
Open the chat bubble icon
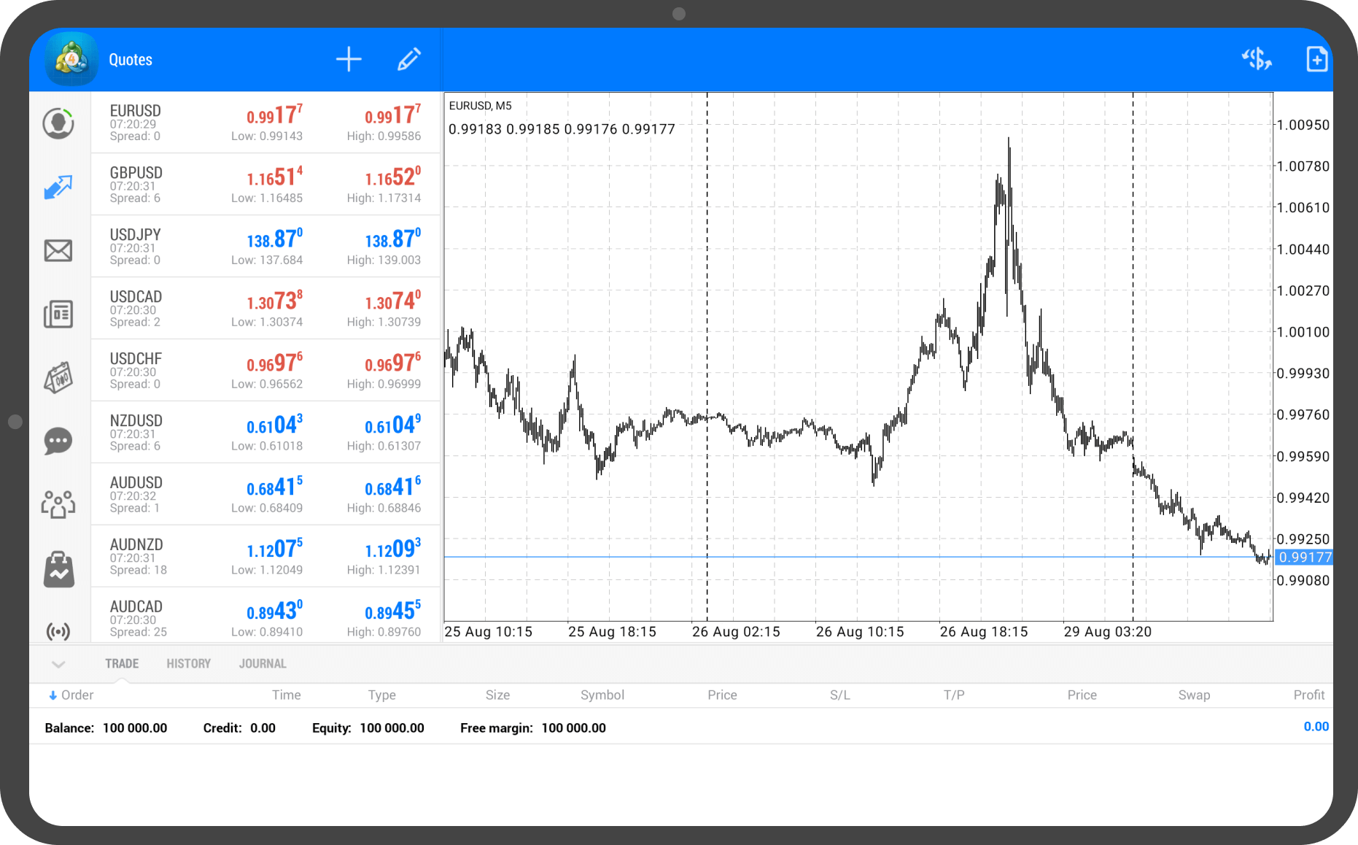point(58,441)
